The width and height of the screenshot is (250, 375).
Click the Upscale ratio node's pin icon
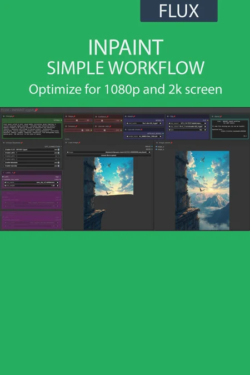click(x=111, y=126)
